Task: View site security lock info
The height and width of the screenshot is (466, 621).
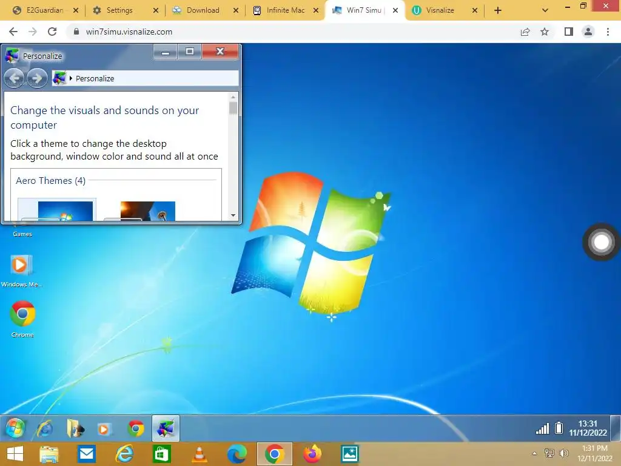Action: (76, 32)
